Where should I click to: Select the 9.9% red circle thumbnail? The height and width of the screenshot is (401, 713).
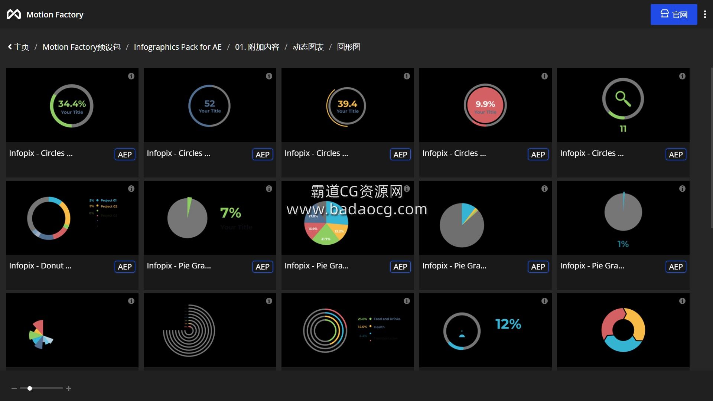[485, 105]
